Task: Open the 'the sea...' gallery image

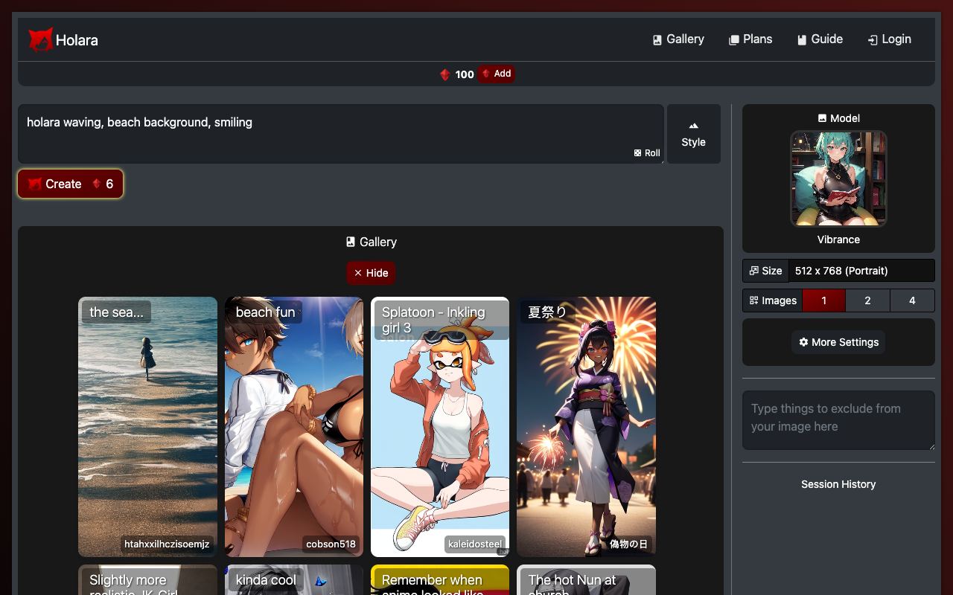Action: coord(147,427)
